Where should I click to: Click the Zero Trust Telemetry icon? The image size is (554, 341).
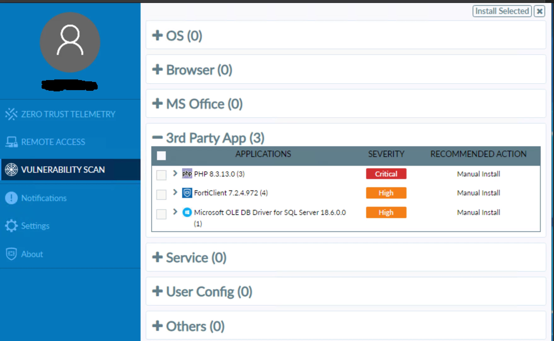point(11,114)
